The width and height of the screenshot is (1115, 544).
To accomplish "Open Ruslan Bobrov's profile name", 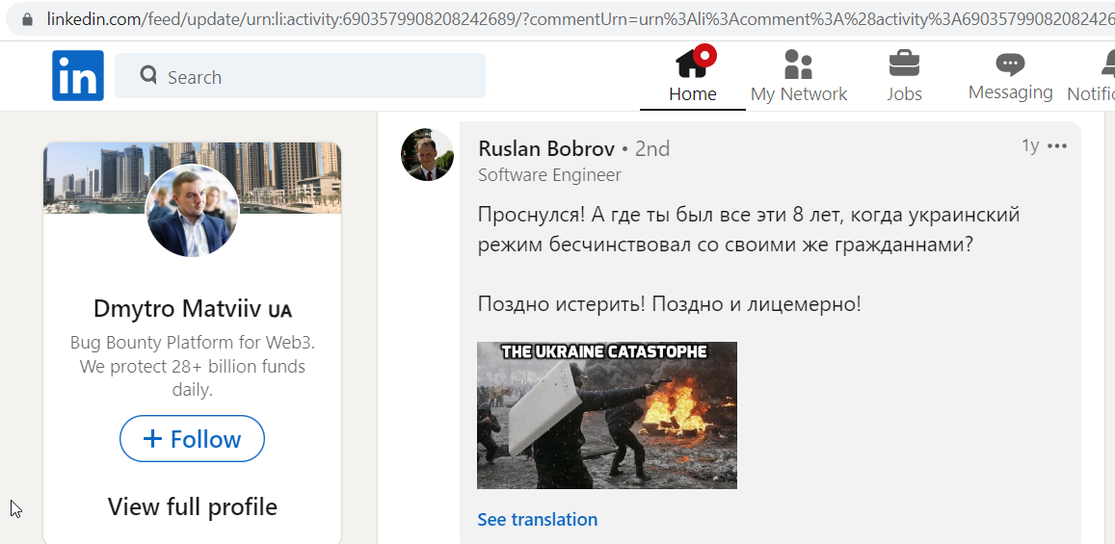I will 546,148.
